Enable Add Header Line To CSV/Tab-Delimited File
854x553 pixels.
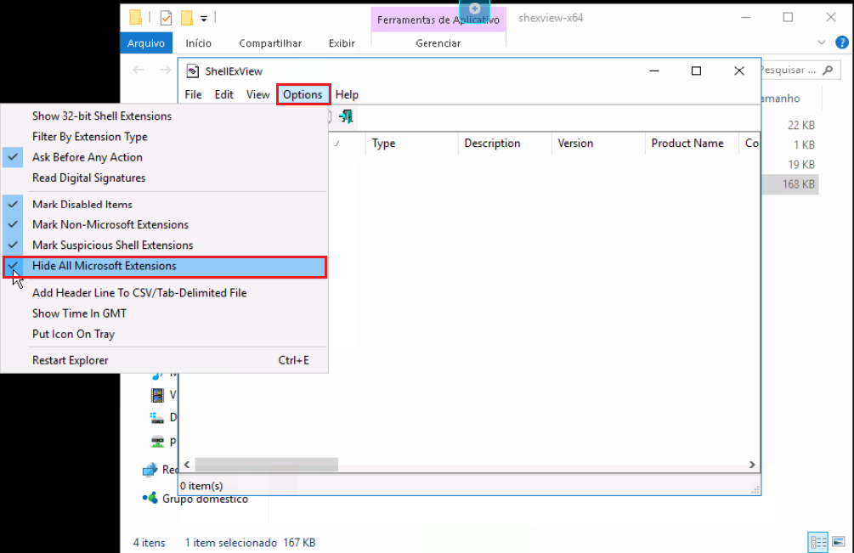(165, 293)
